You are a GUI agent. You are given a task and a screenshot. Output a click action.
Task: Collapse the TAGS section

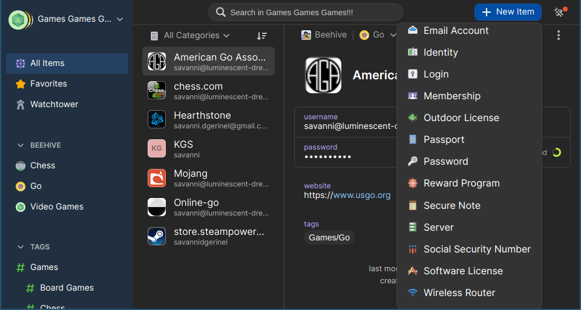pyautogui.click(x=21, y=247)
